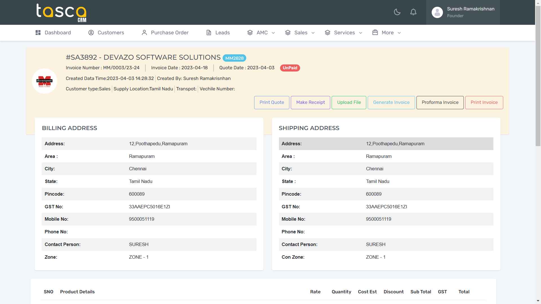Select Created By Suresh Ramakrisnhan text
Viewport: 541px width, 304px height.
[194, 79]
